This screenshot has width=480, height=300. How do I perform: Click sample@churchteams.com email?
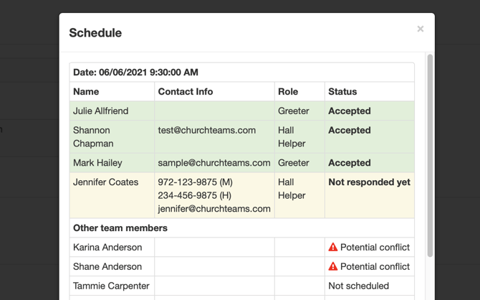(x=214, y=163)
